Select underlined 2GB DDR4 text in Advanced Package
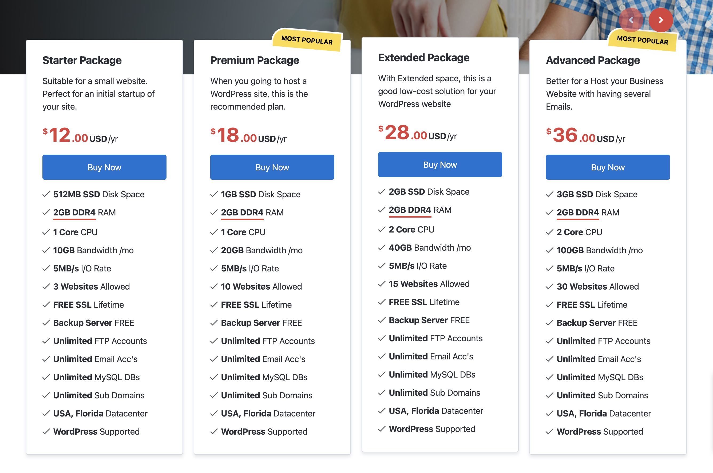713x473 pixels. [578, 213]
